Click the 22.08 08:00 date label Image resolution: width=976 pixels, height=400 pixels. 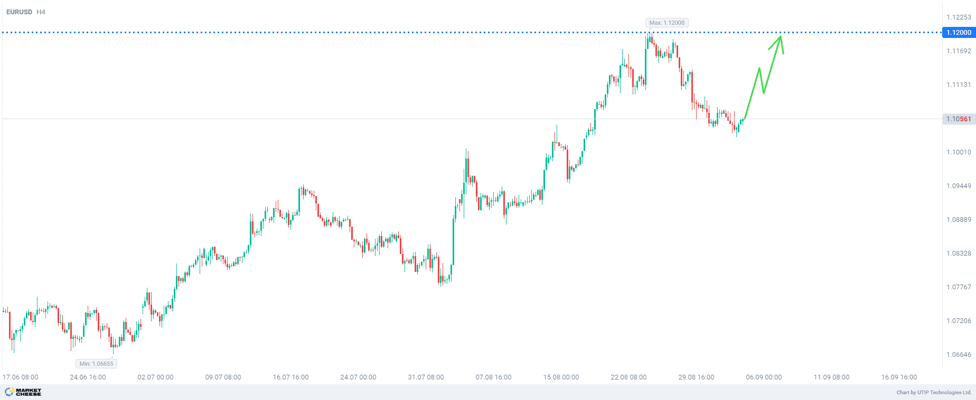click(x=628, y=377)
